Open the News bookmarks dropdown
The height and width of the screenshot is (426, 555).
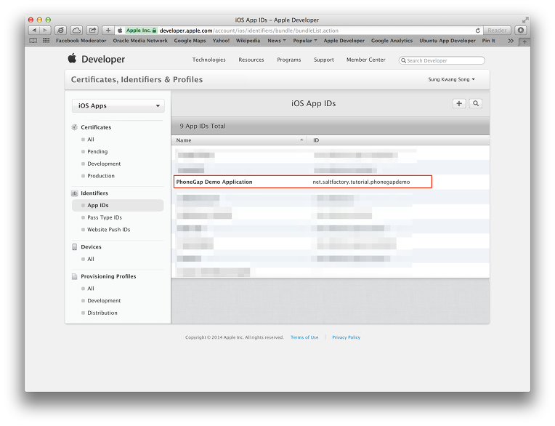click(x=277, y=41)
